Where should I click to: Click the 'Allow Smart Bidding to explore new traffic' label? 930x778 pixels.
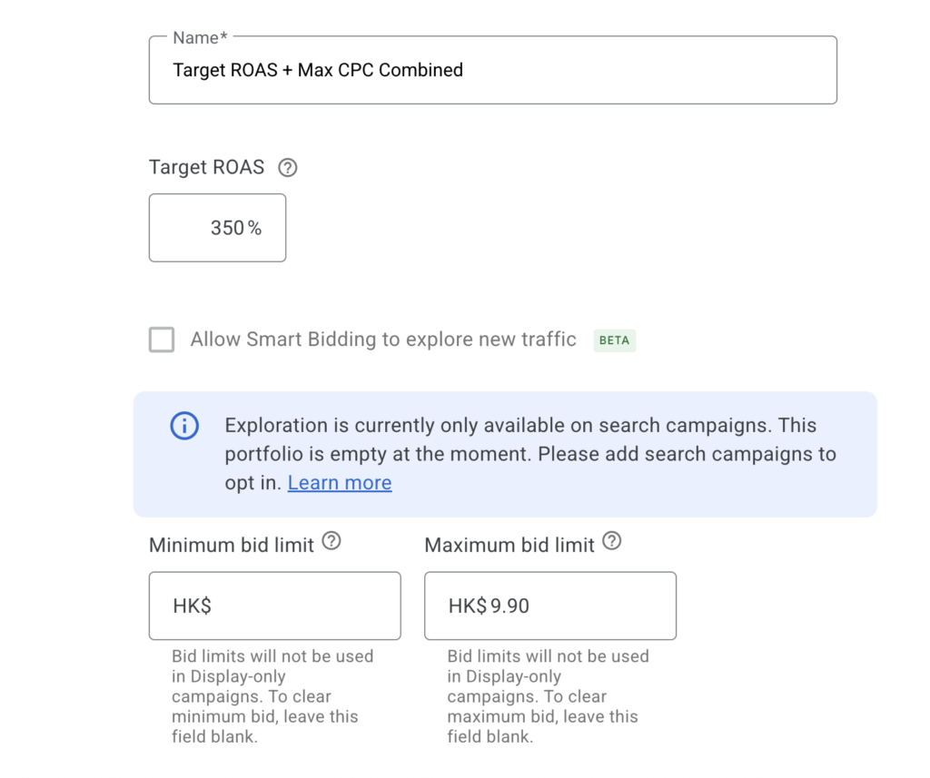pyautogui.click(x=383, y=340)
